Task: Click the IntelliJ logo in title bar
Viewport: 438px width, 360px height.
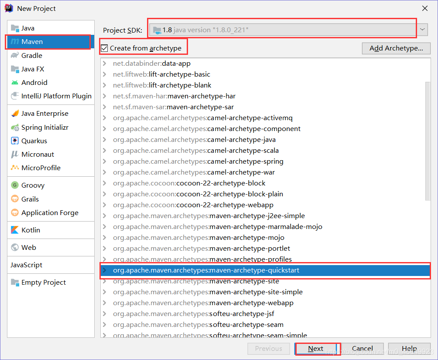Action: 9,8
